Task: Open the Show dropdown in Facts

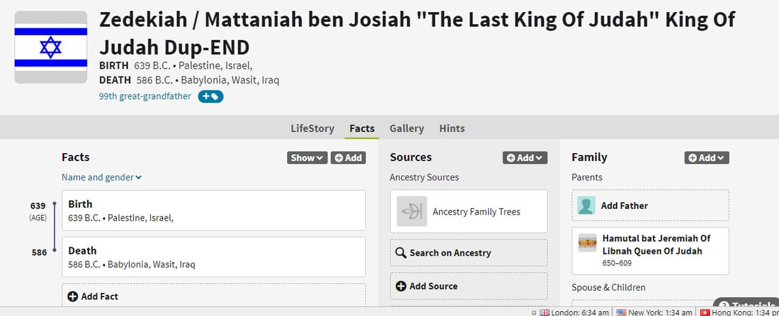Action: [x=307, y=158]
